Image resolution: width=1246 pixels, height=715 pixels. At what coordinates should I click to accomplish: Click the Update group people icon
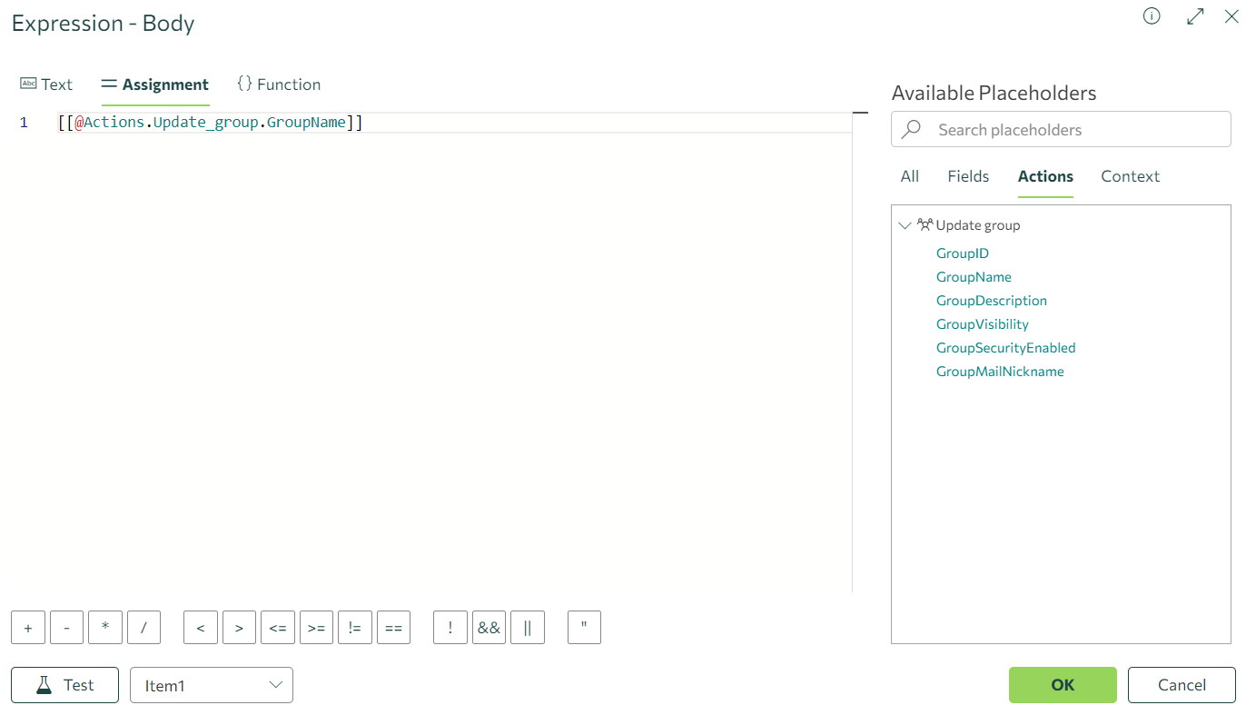[x=925, y=224]
